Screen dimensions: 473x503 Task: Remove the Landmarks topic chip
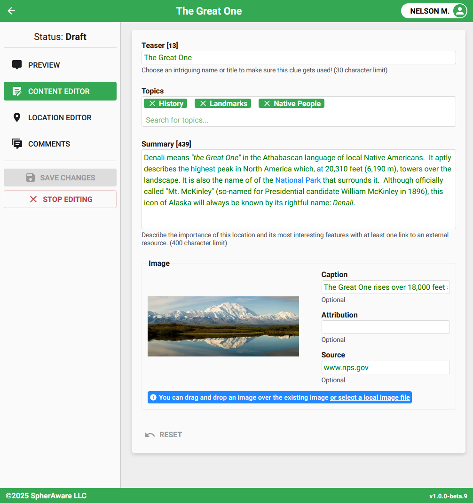[203, 104]
